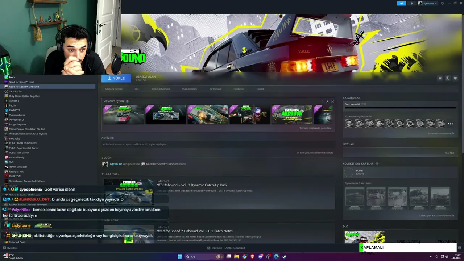Open the Tartışmalar tab

pyautogui.click(x=215, y=89)
